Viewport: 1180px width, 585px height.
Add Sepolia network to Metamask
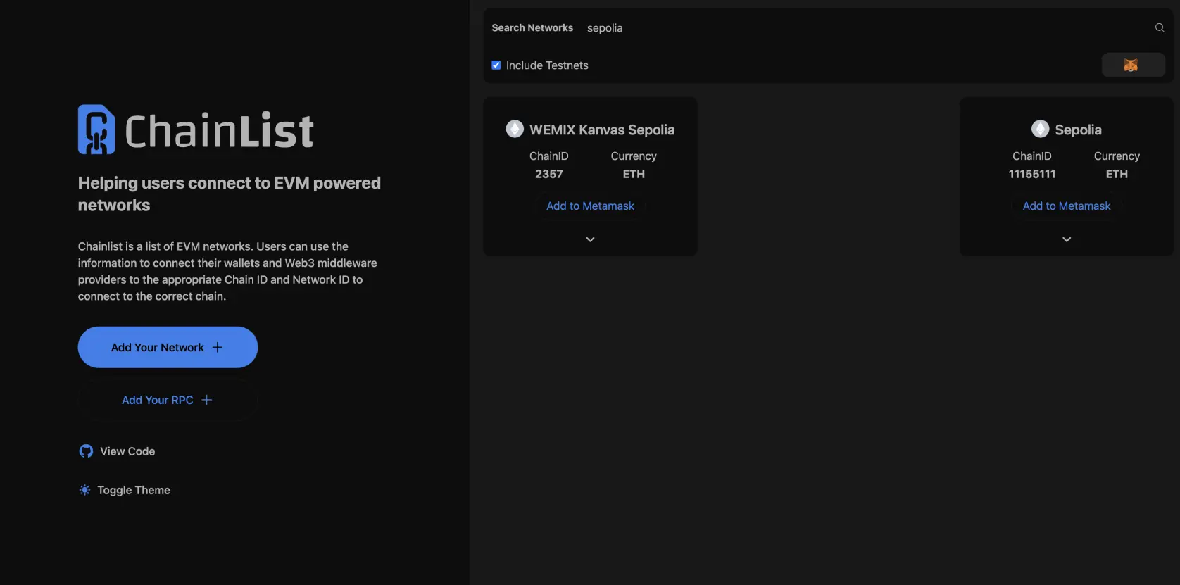(x=1067, y=206)
